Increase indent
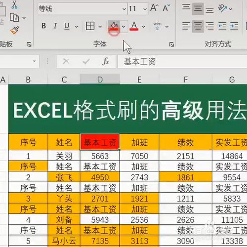 pyautogui.click(x=234, y=26)
